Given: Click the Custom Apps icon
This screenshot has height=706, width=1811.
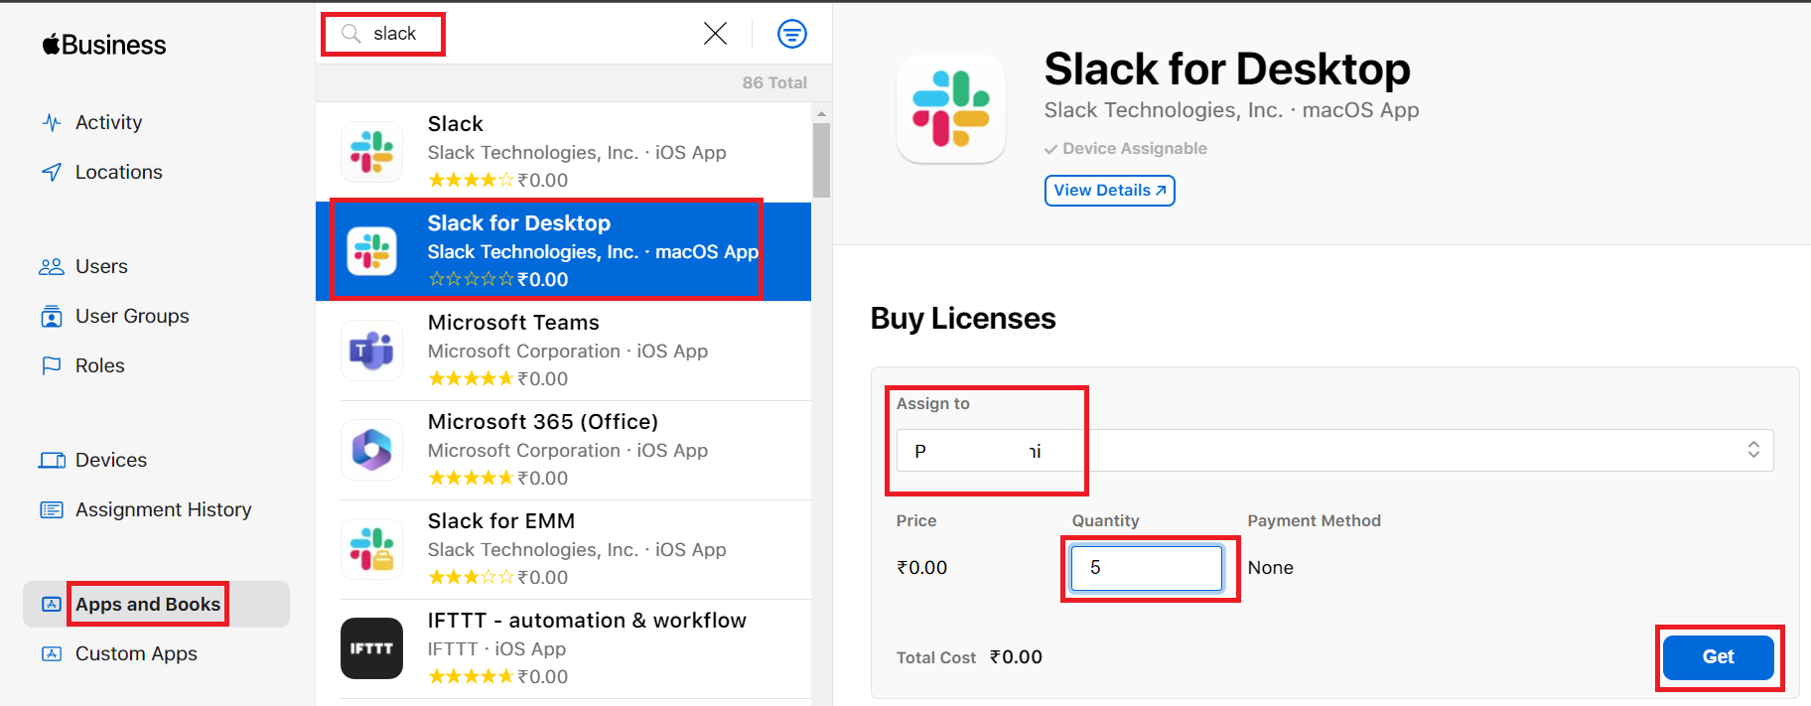Looking at the screenshot, I should pos(52,653).
